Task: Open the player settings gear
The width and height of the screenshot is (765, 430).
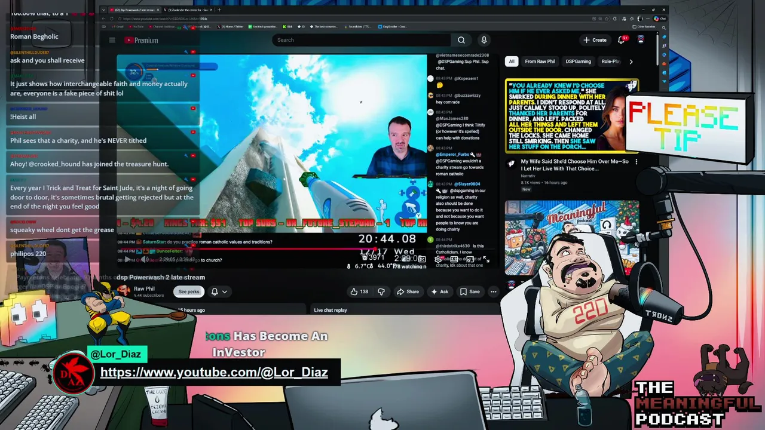Action: pos(438,259)
